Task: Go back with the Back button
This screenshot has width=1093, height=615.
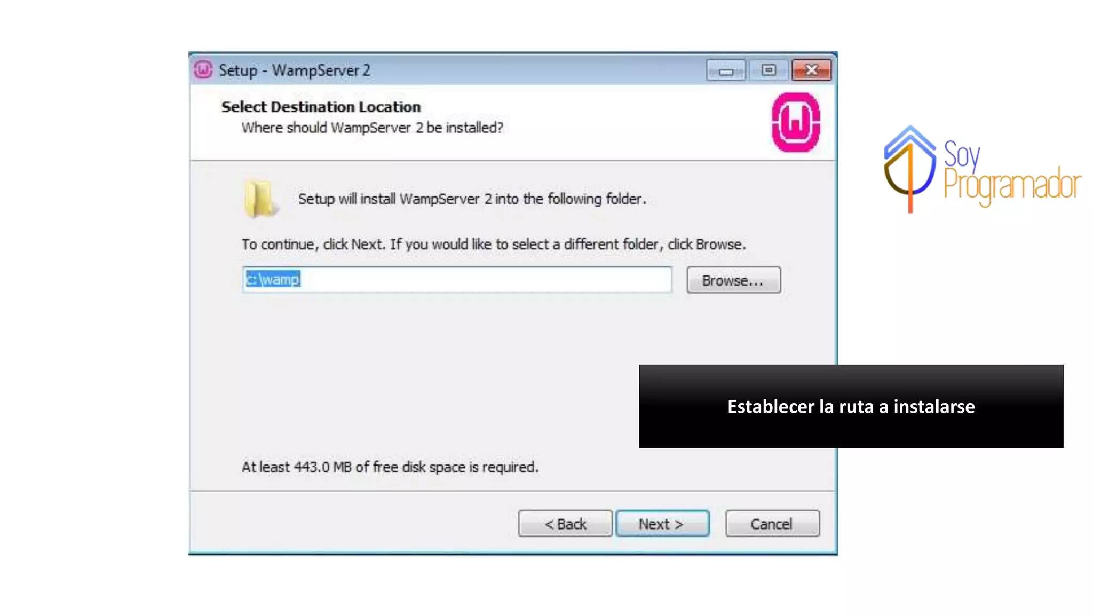Action: 565,524
